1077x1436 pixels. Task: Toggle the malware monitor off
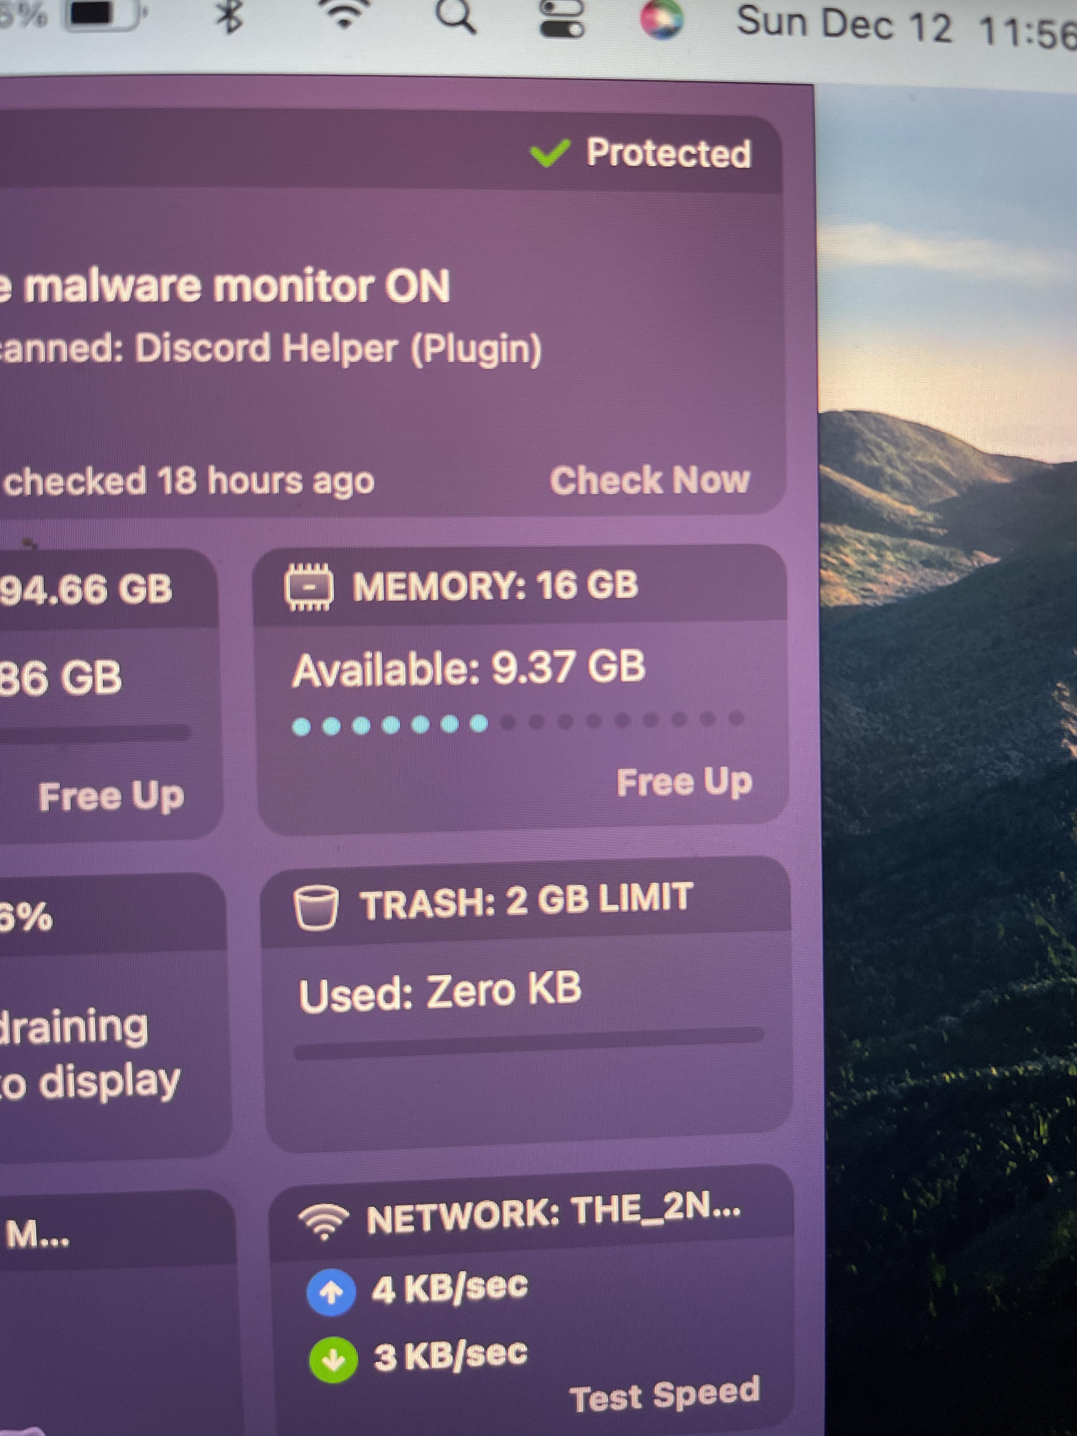[x=227, y=286]
